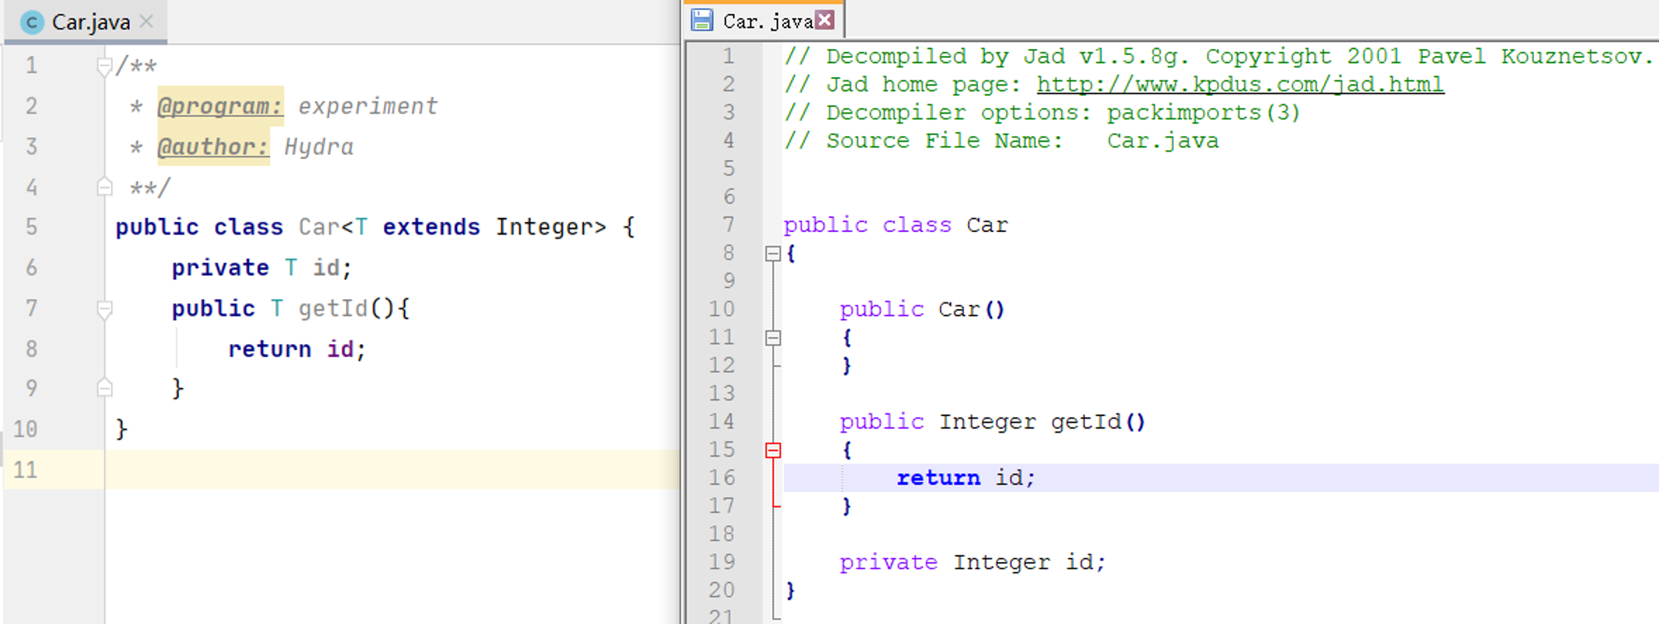This screenshot has width=1659, height=624.
Task: Click line number 11 in left gutter
Action: pos(25,470)
